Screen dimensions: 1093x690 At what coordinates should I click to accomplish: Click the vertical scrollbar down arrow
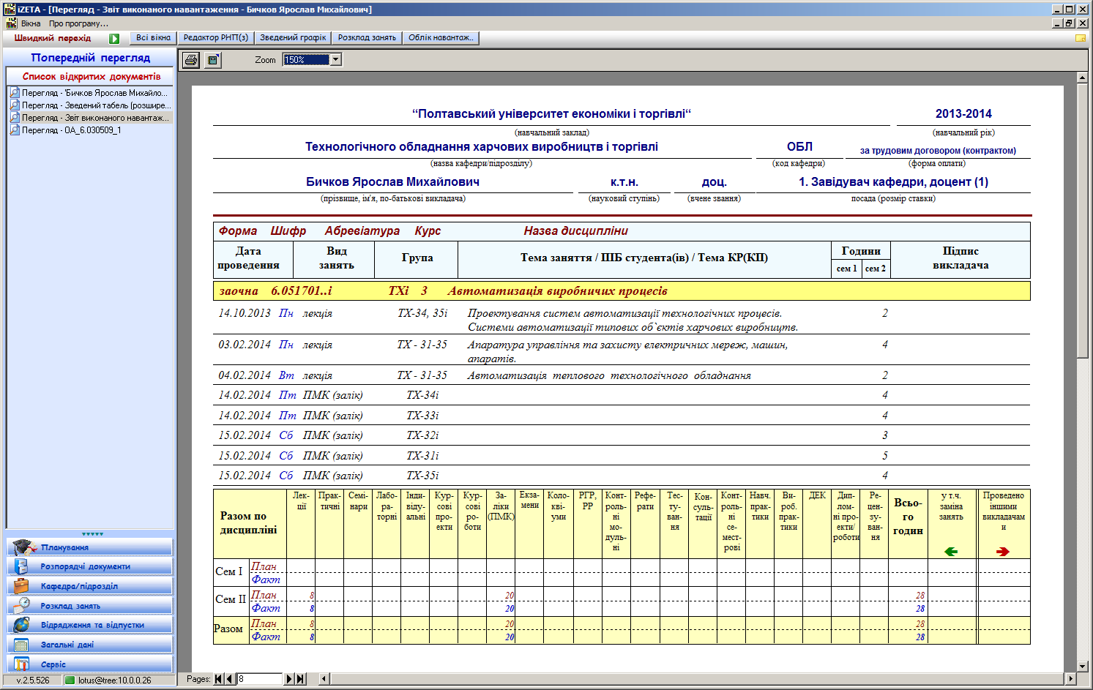pos(1083,667)
